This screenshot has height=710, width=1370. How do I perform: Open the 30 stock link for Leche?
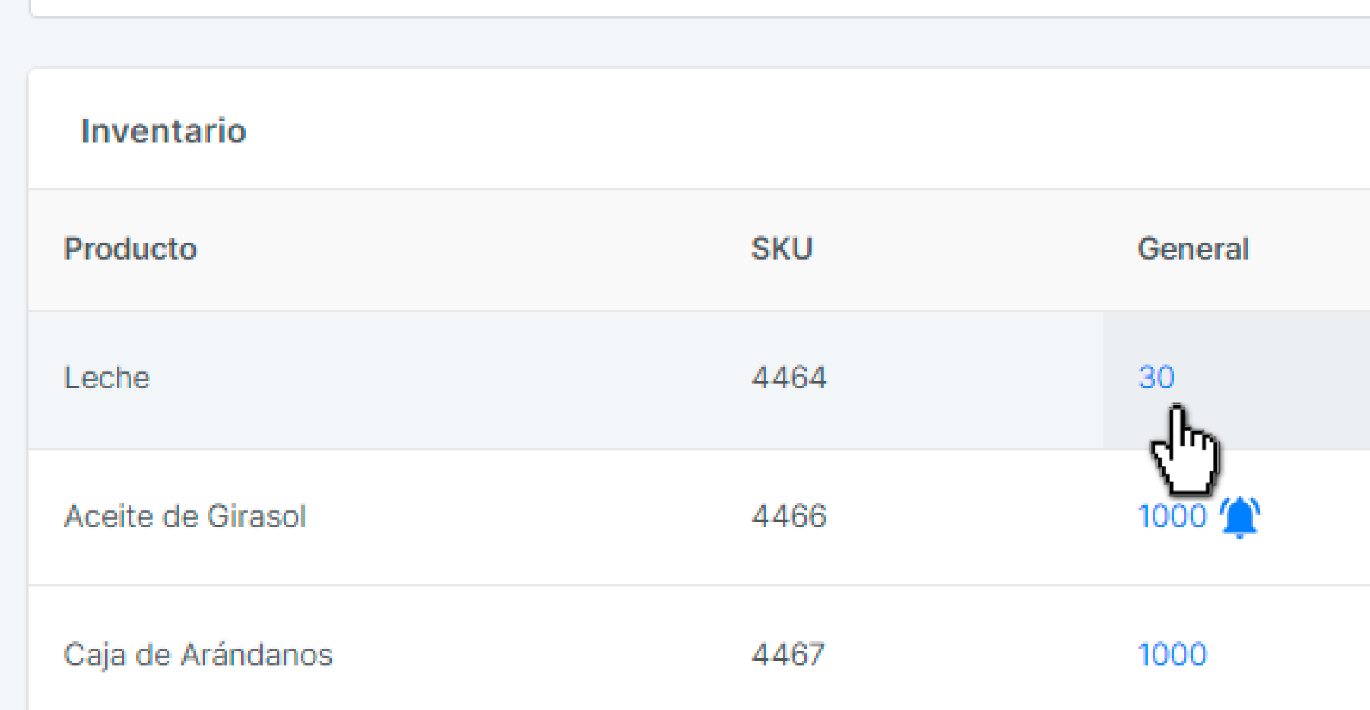(x=1156, y=377)
